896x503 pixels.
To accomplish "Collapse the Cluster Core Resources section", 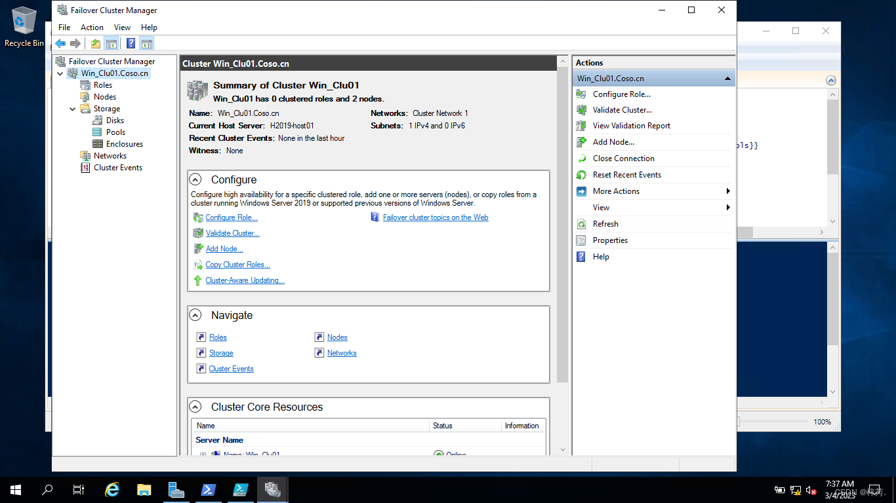I will tap(195, 407).
